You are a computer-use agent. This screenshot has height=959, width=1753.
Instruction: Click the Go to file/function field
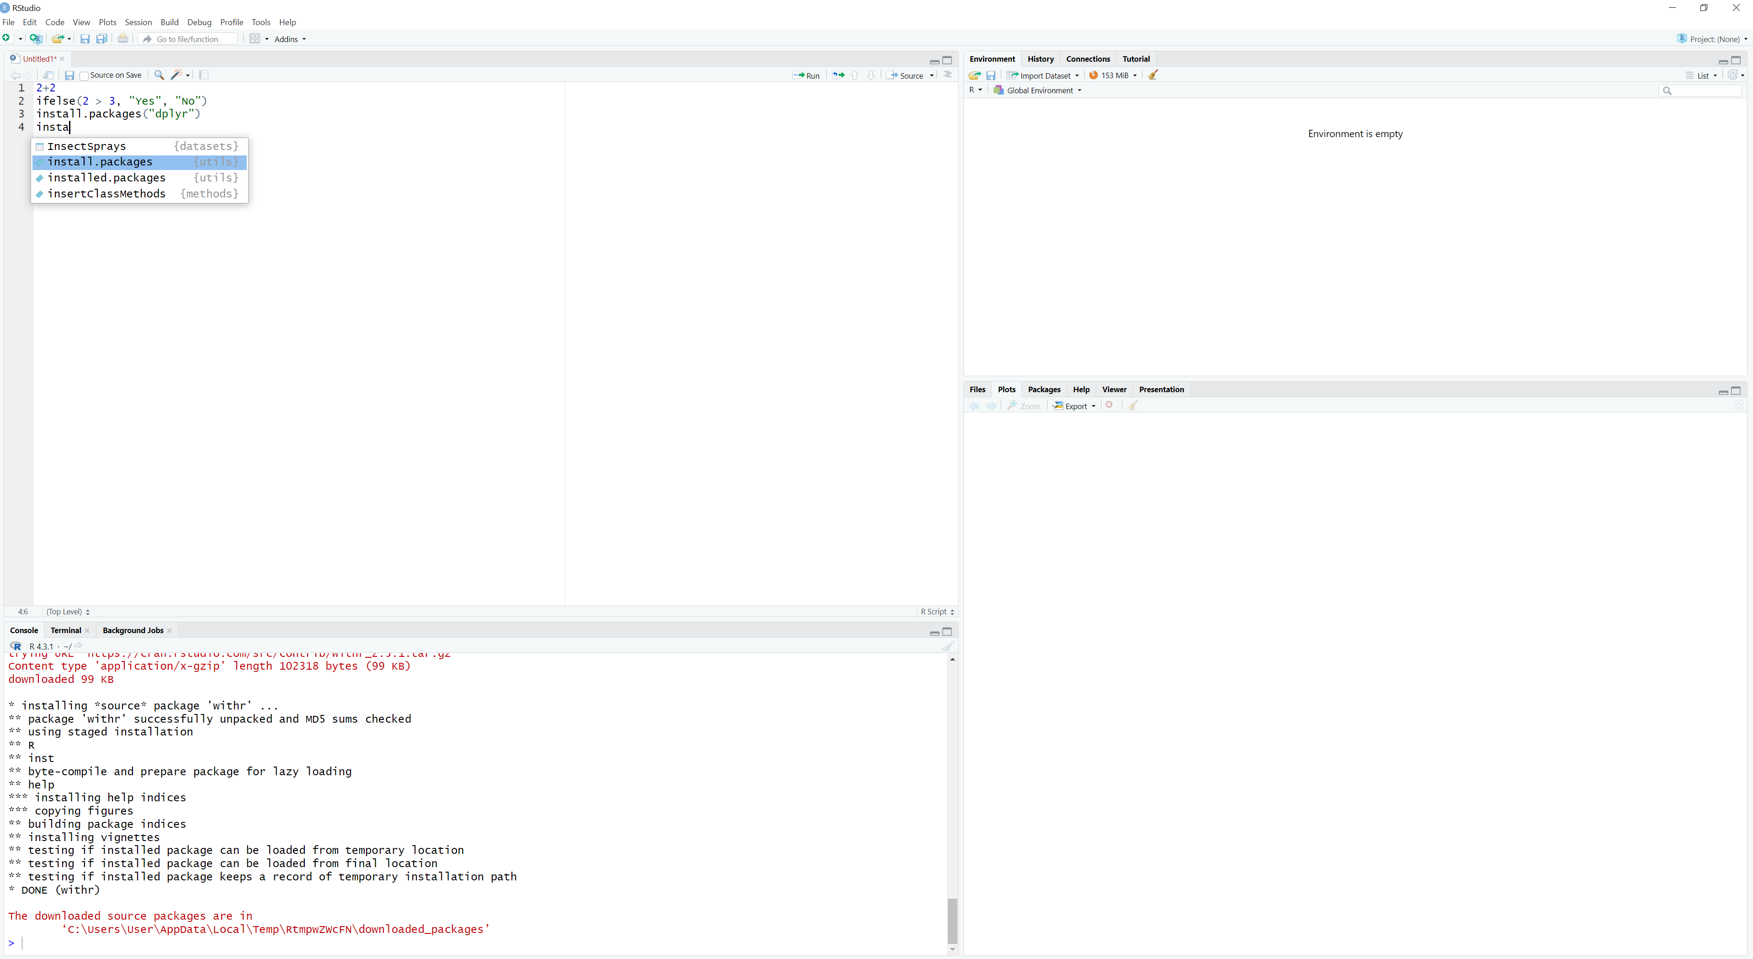pyautogui.click(x=188, y=39)
